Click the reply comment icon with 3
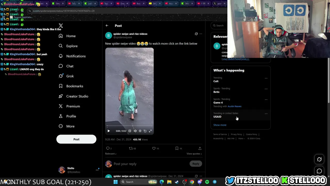The height and width of the screenshot is (186, 330). click(x=109, y=148)
